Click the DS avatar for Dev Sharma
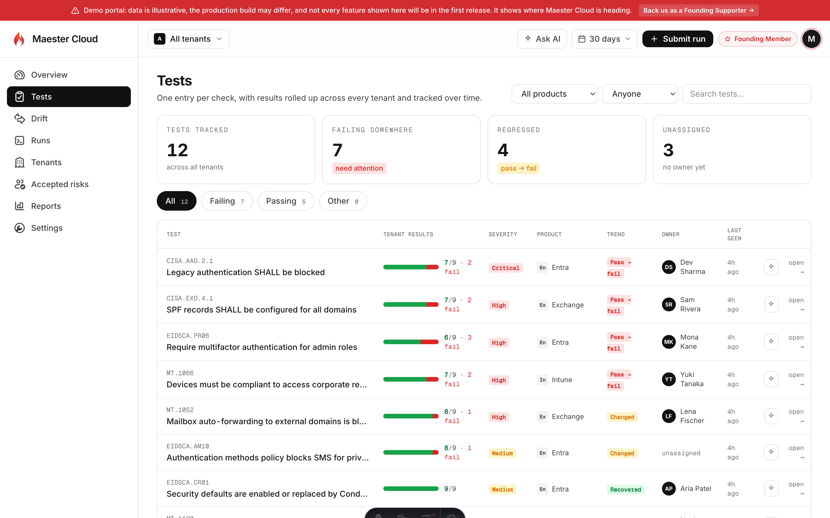The height and width of the screenshot is (518, 830). tap(668, 267)
